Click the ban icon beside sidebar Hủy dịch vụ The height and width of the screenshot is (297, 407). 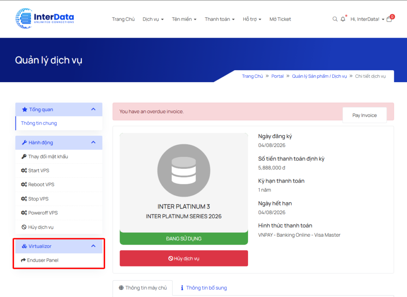coord(24,227)
